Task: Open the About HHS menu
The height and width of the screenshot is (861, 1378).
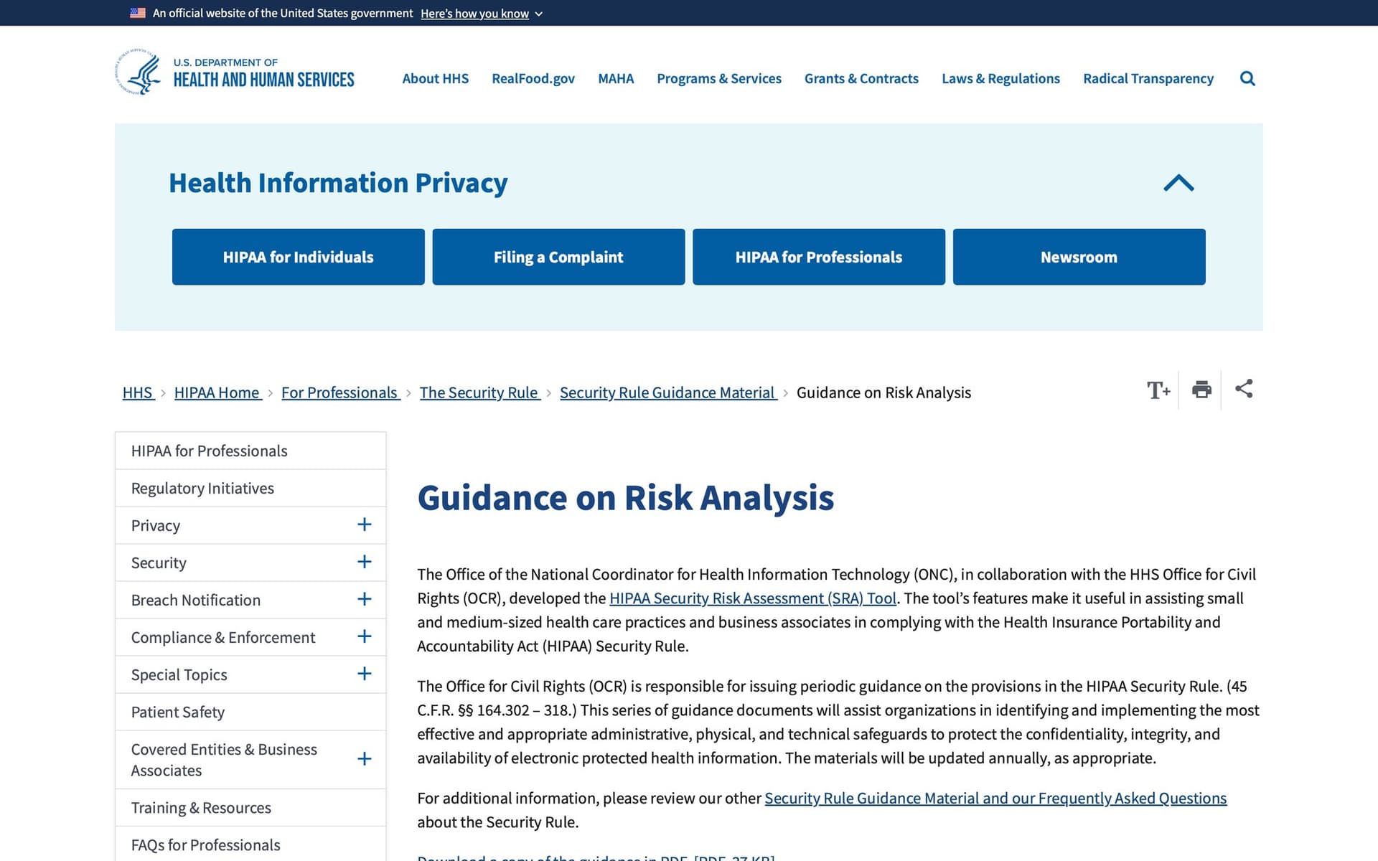Action: click(x=435, y=79)
